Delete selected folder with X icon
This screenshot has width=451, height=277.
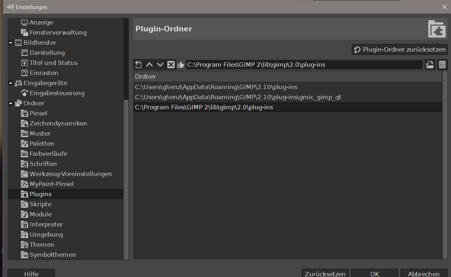pos(171,65)
